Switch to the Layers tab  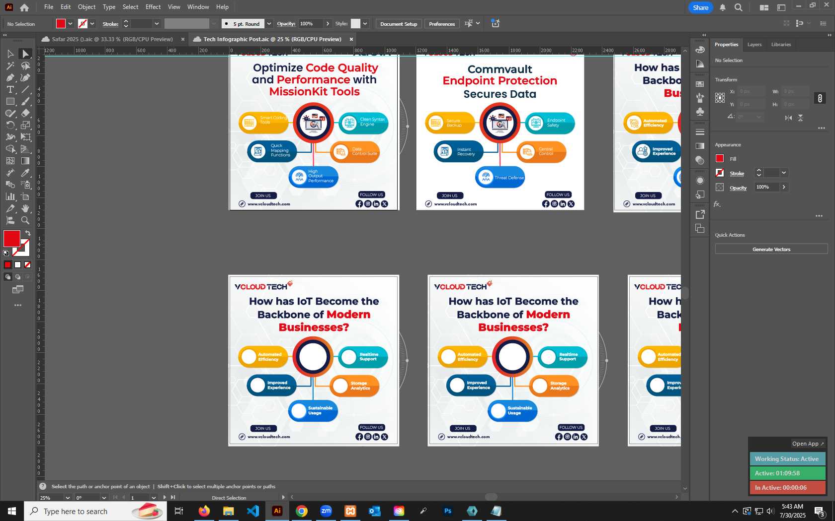(x=754, y=44)
